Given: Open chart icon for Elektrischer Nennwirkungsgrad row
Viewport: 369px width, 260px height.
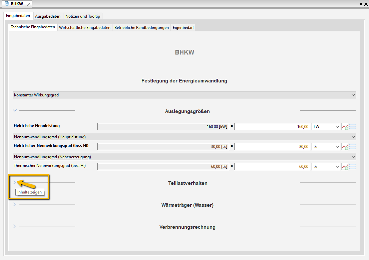Looking at the screenshot, I should tap(345, 147).
